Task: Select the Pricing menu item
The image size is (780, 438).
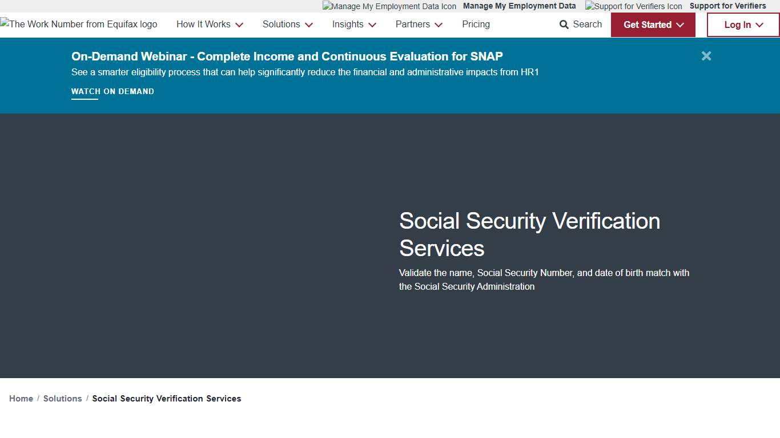Action: 476,25
